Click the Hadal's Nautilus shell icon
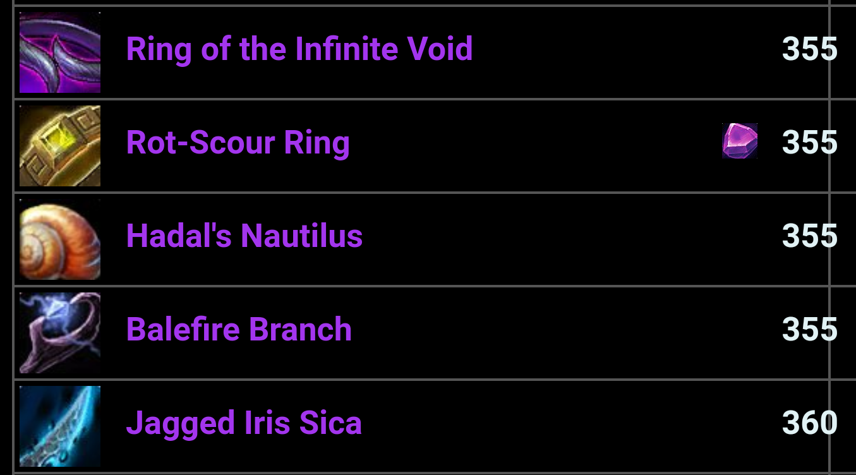Image resolution: width=856 pixels, height=475 pixels. pos(60,239)
